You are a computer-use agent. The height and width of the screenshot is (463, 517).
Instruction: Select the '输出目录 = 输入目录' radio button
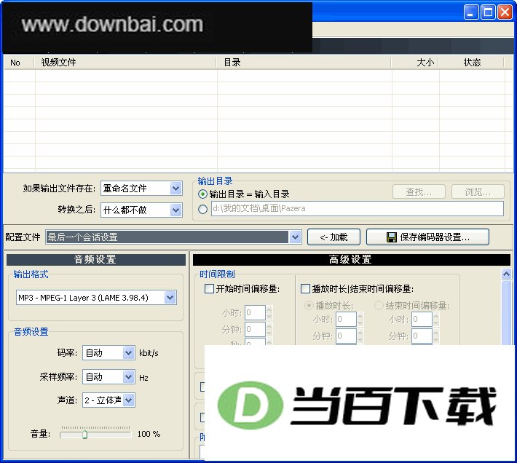point(202,194)
